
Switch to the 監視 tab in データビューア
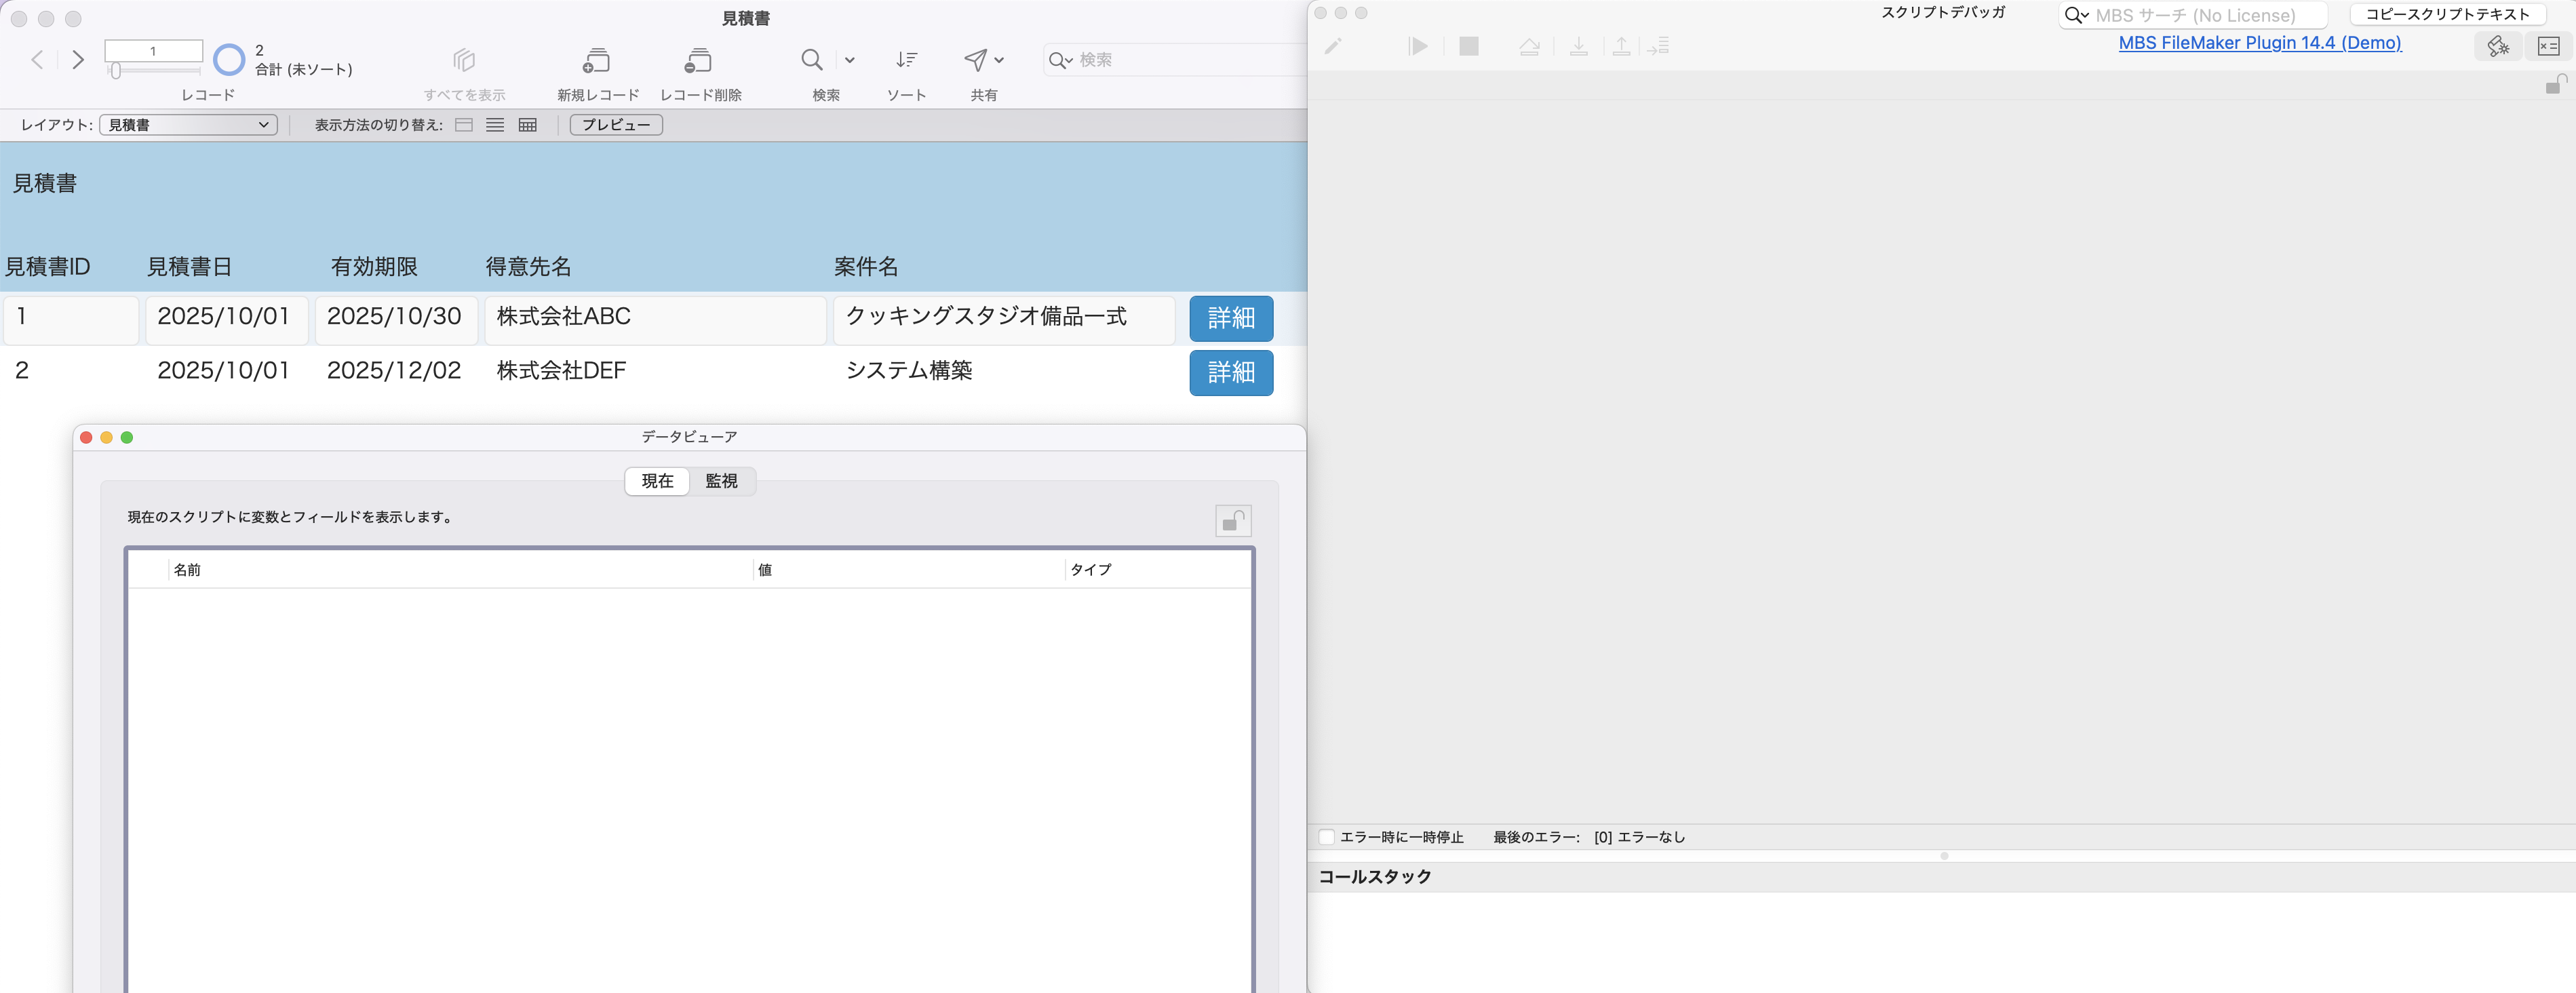tap(721, 481)
